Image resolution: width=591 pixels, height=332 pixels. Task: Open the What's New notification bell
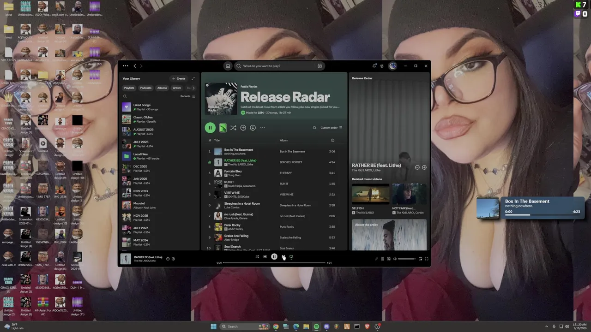(374, 66)
